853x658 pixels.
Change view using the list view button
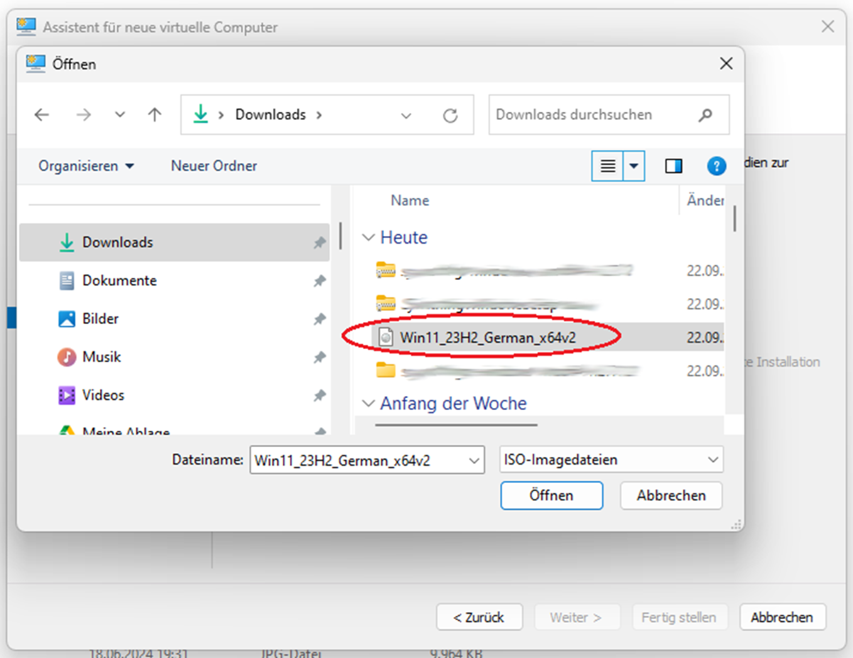pyautogui.click(x=607, y=166)
